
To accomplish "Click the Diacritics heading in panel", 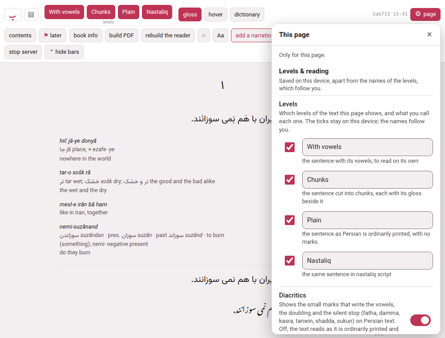I will pyautogui.click(x=292, y=295).
